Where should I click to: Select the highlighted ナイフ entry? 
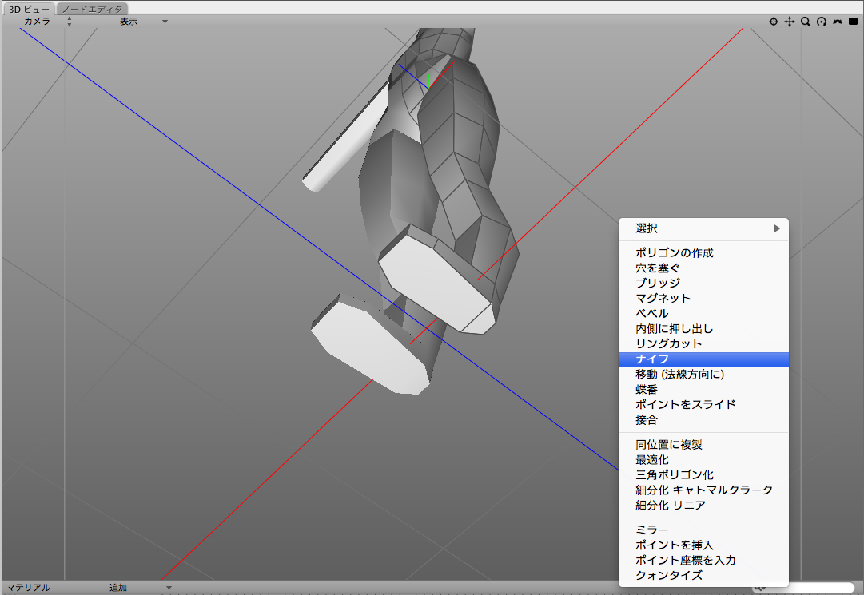[703, 359]
